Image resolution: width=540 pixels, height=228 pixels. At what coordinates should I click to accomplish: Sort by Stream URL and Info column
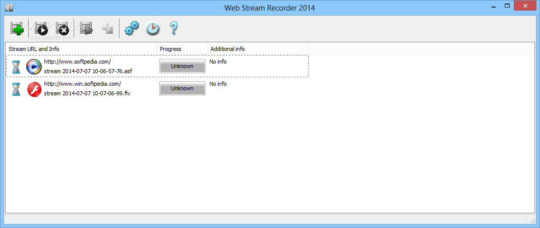click(x=81, y=49)
